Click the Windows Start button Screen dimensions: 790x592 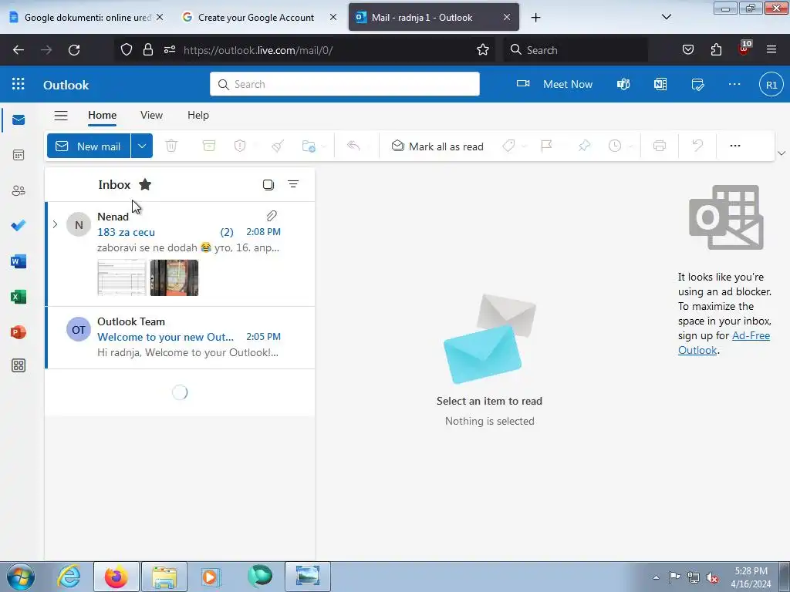(x=21, y=577)
